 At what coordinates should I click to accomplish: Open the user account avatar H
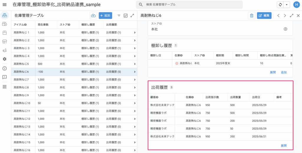(297, 5)
